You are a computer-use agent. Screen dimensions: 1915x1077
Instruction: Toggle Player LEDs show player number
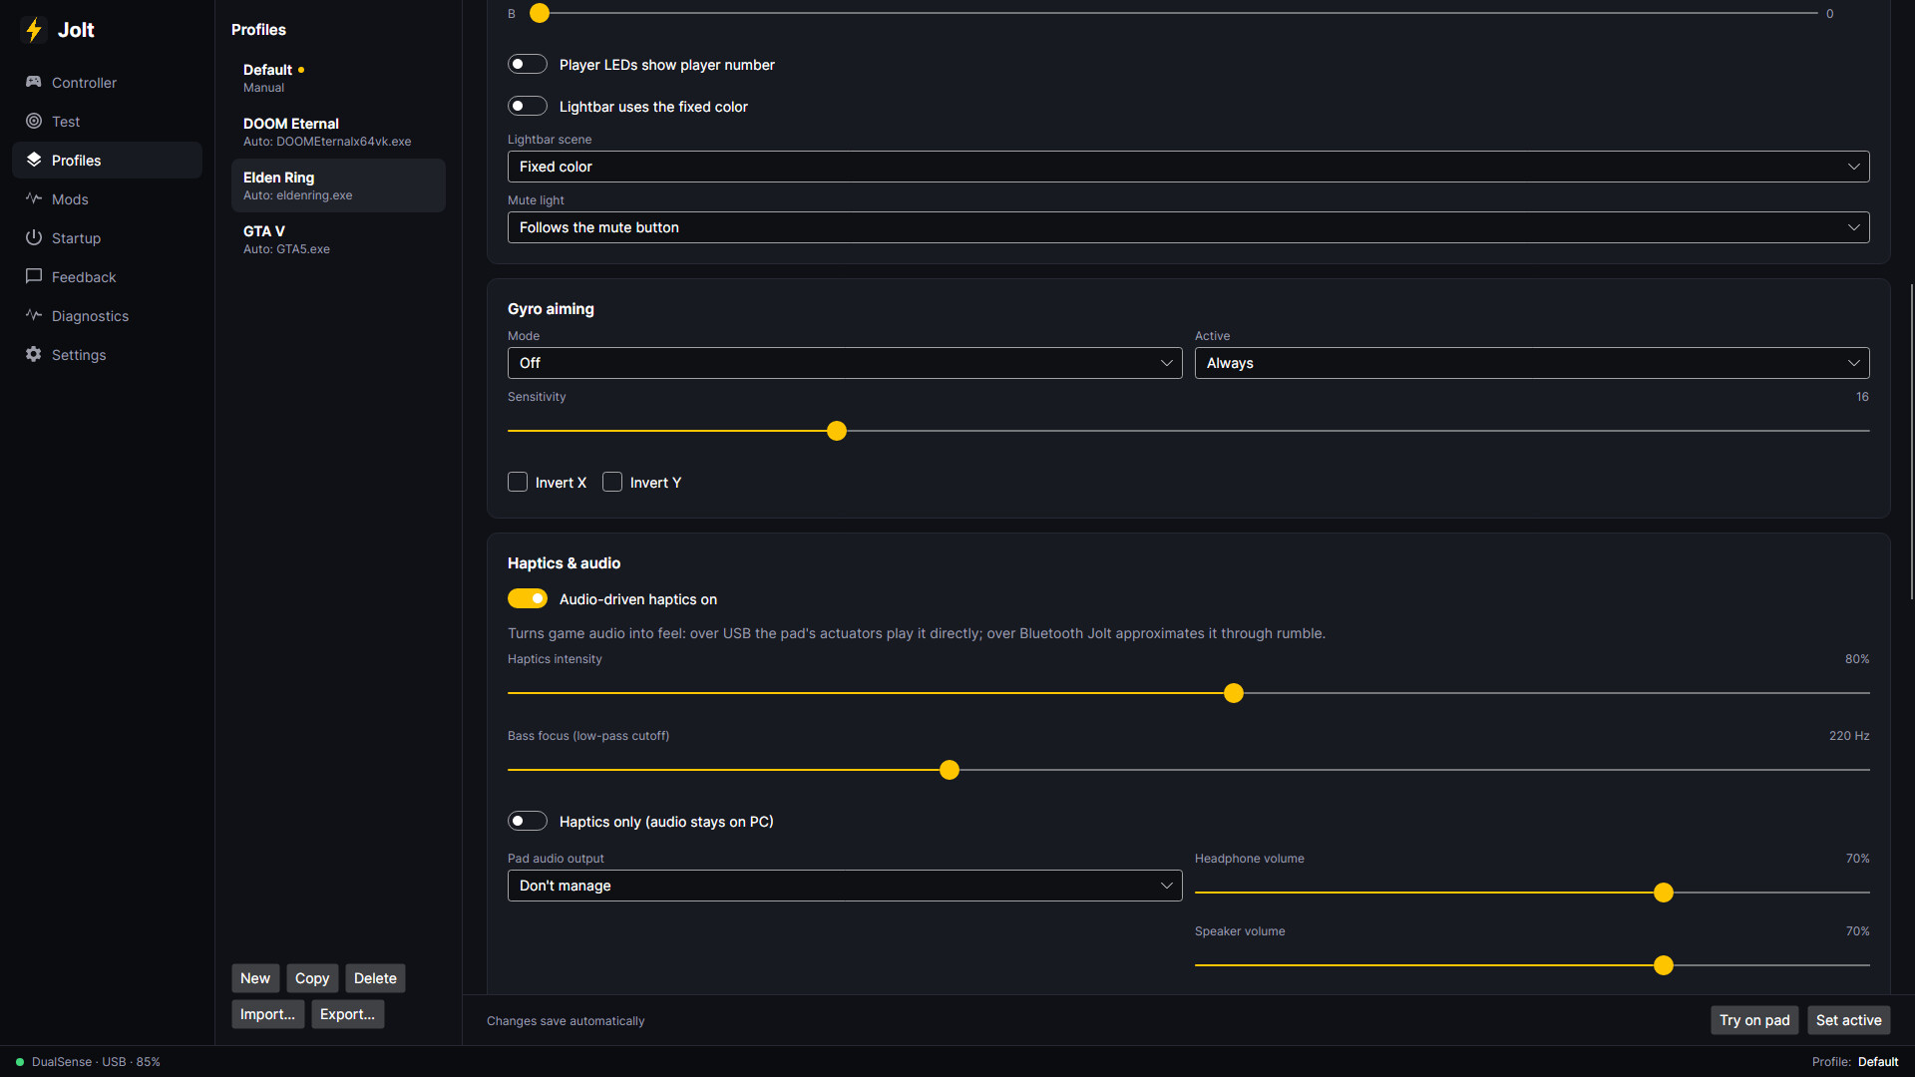pos(528,64)
